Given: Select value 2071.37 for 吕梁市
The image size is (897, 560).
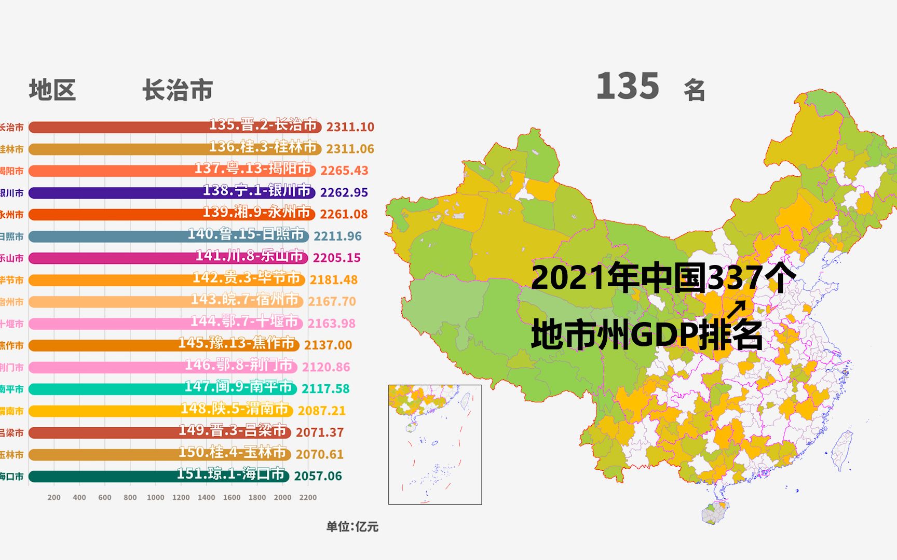Looking at the screenshot, I should 320,432.
